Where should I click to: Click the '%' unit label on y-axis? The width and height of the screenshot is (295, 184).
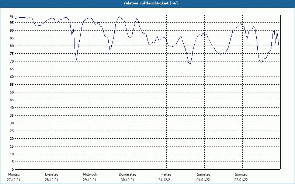point(12,17)
